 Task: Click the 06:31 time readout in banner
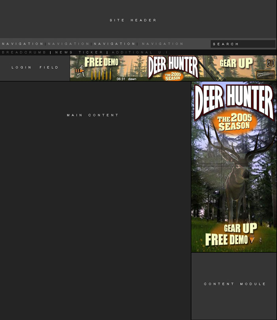point(121,79)
